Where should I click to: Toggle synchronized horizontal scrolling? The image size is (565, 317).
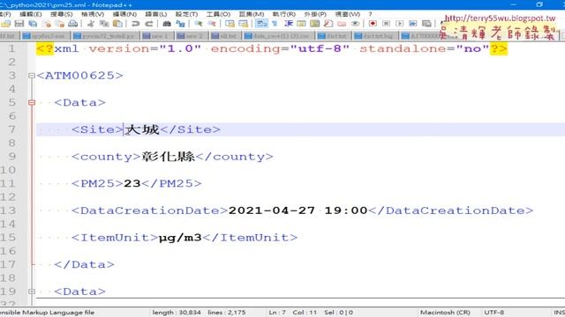point(244,24)
